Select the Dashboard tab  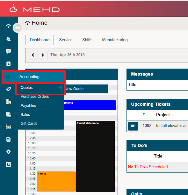(x=40, y=40)
